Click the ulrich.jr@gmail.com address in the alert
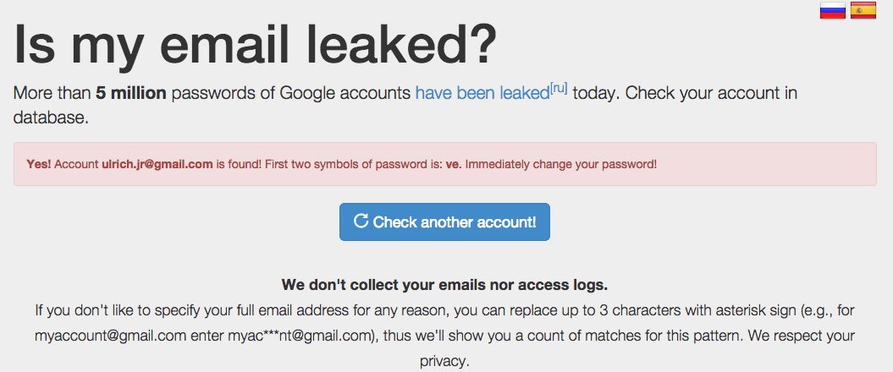The height and width of the screenshot is (372, 893). click(x=157, y=164)
